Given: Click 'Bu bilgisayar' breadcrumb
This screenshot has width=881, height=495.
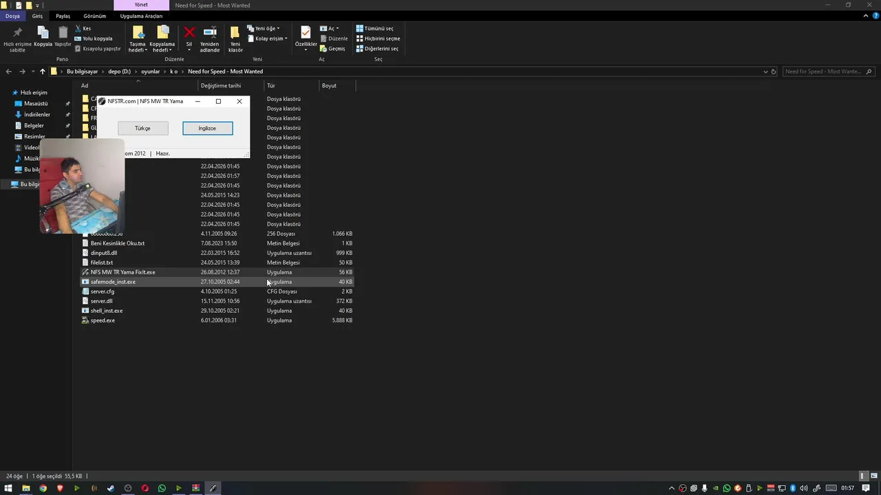Looking at the screenshot, I should tap(82, 71).
